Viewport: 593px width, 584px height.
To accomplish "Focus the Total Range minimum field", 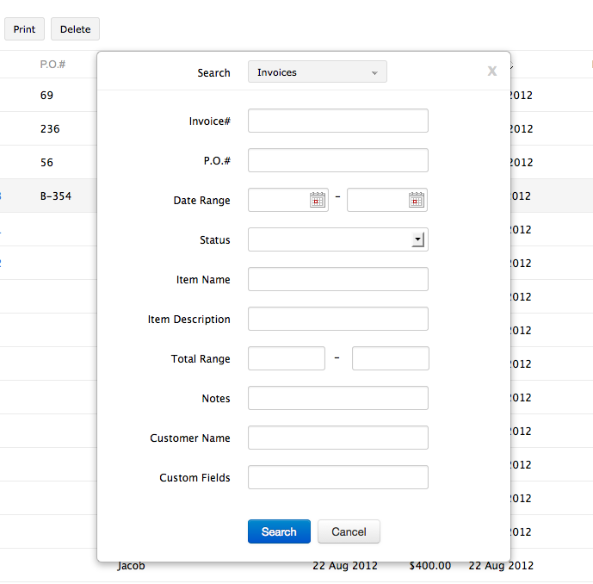I will (x=286, y=358).
